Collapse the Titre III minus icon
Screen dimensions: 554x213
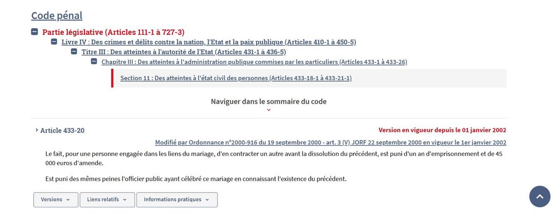[x=74, y=52]
